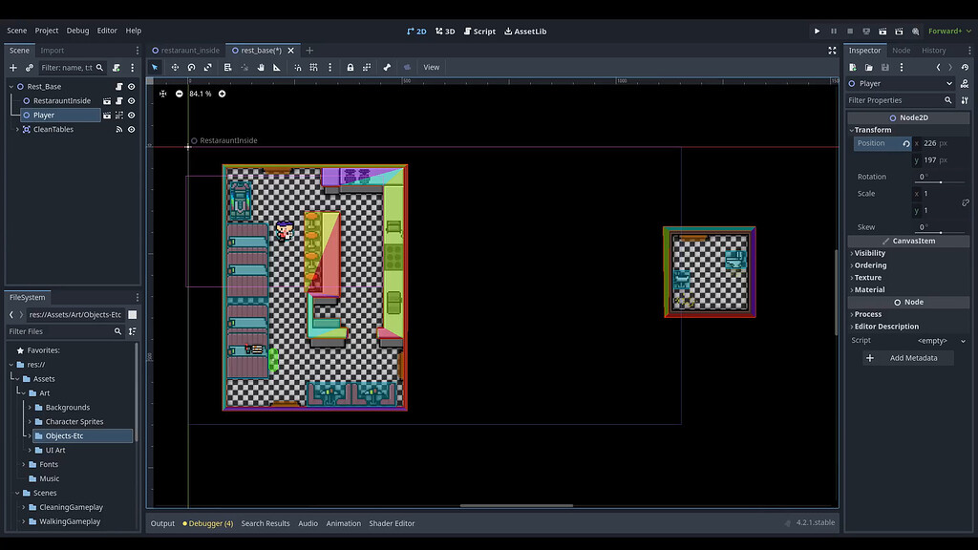Expand the Visibility section in Inspector
The width and height of the screenshot is (978, 550).
pyautogui.click(x=869, y=253)
